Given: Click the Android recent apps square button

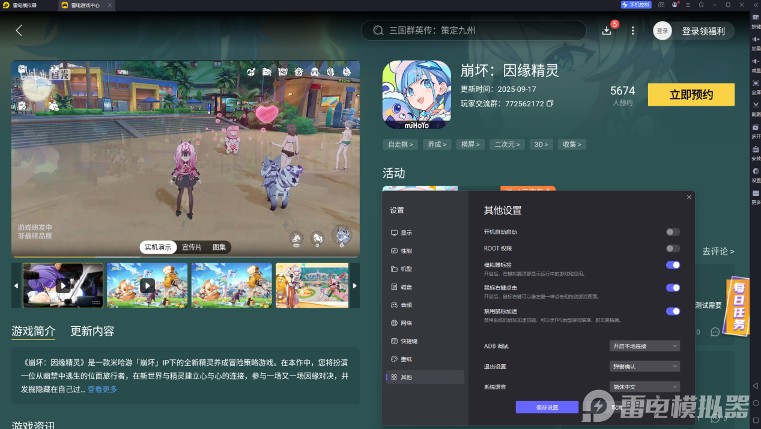Looking at the screenshot, I should (x=756, y=419).
